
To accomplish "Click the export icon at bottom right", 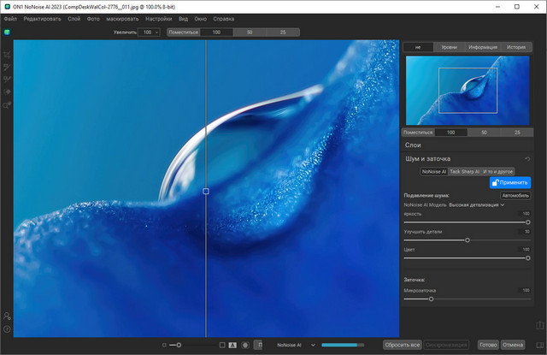I will coord(538,324).
